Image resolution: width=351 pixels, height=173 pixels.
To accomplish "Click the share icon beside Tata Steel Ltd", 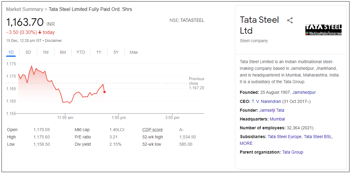I will [x=290, y=21].
